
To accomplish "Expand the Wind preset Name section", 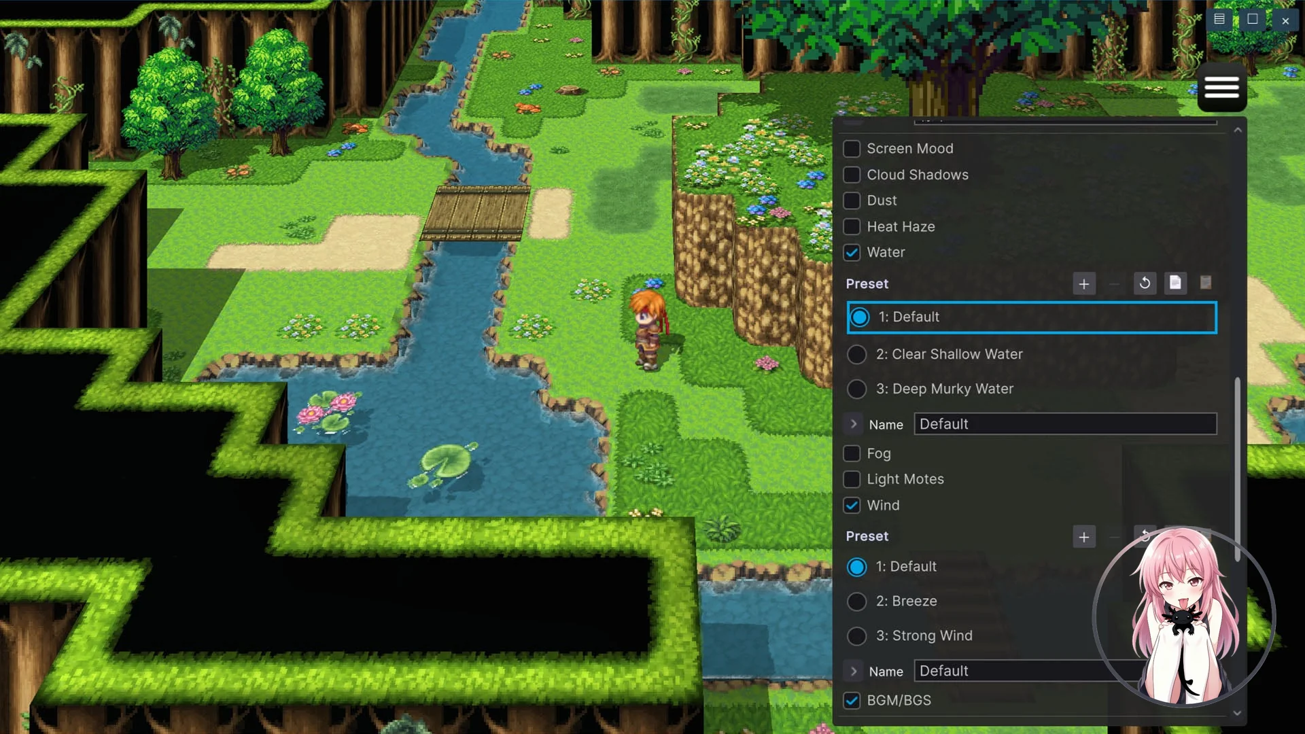I will coord(854,671).
